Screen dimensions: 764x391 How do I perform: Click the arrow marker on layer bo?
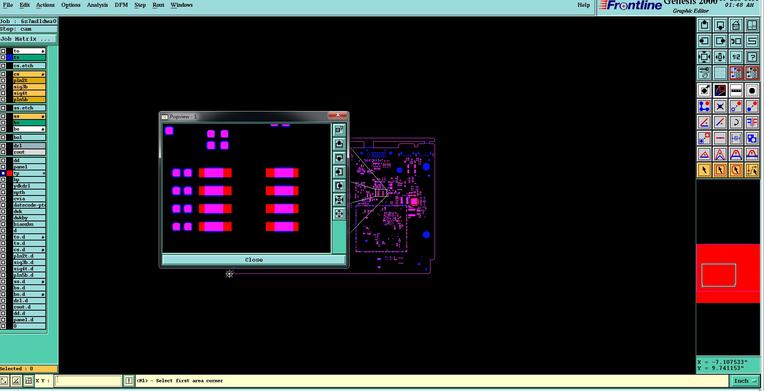click(x=43, y=129)
